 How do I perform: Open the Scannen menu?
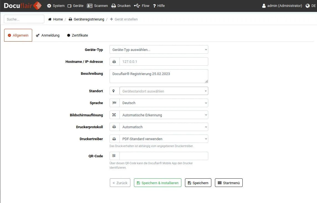tap(97, 6)
